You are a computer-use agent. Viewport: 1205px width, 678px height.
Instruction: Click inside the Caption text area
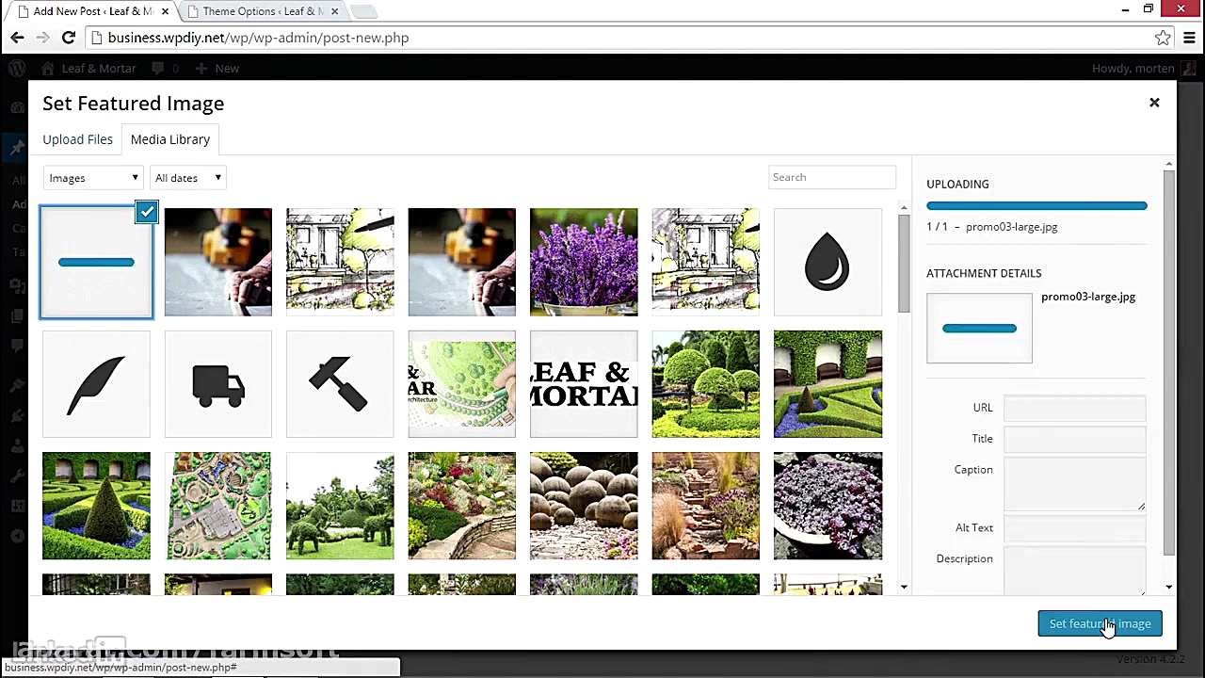pos(1074,483)
